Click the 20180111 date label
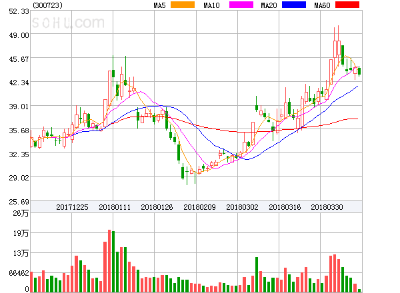Screen dimensions: 400x293 pyautogui.click(x=115, y=207)
